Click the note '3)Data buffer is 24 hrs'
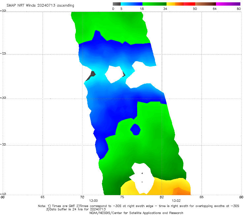This screenshot has width=244, height=215. click(x=76, y=209)
